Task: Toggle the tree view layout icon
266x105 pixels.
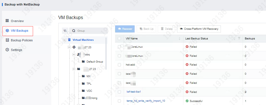Action: 65,31
